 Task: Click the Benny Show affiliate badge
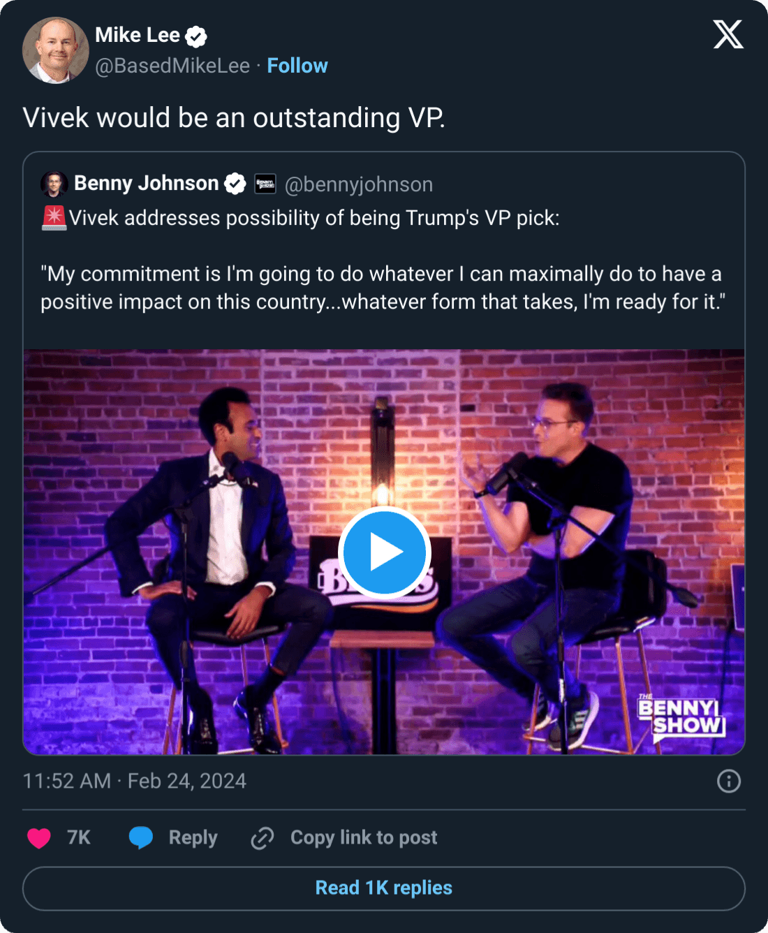265,184
